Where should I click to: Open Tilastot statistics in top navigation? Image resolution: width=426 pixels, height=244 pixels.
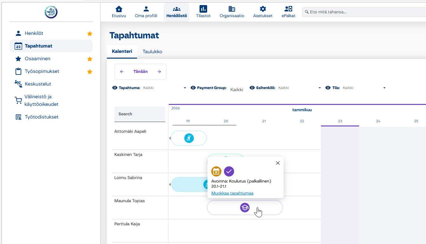(203, 12)
